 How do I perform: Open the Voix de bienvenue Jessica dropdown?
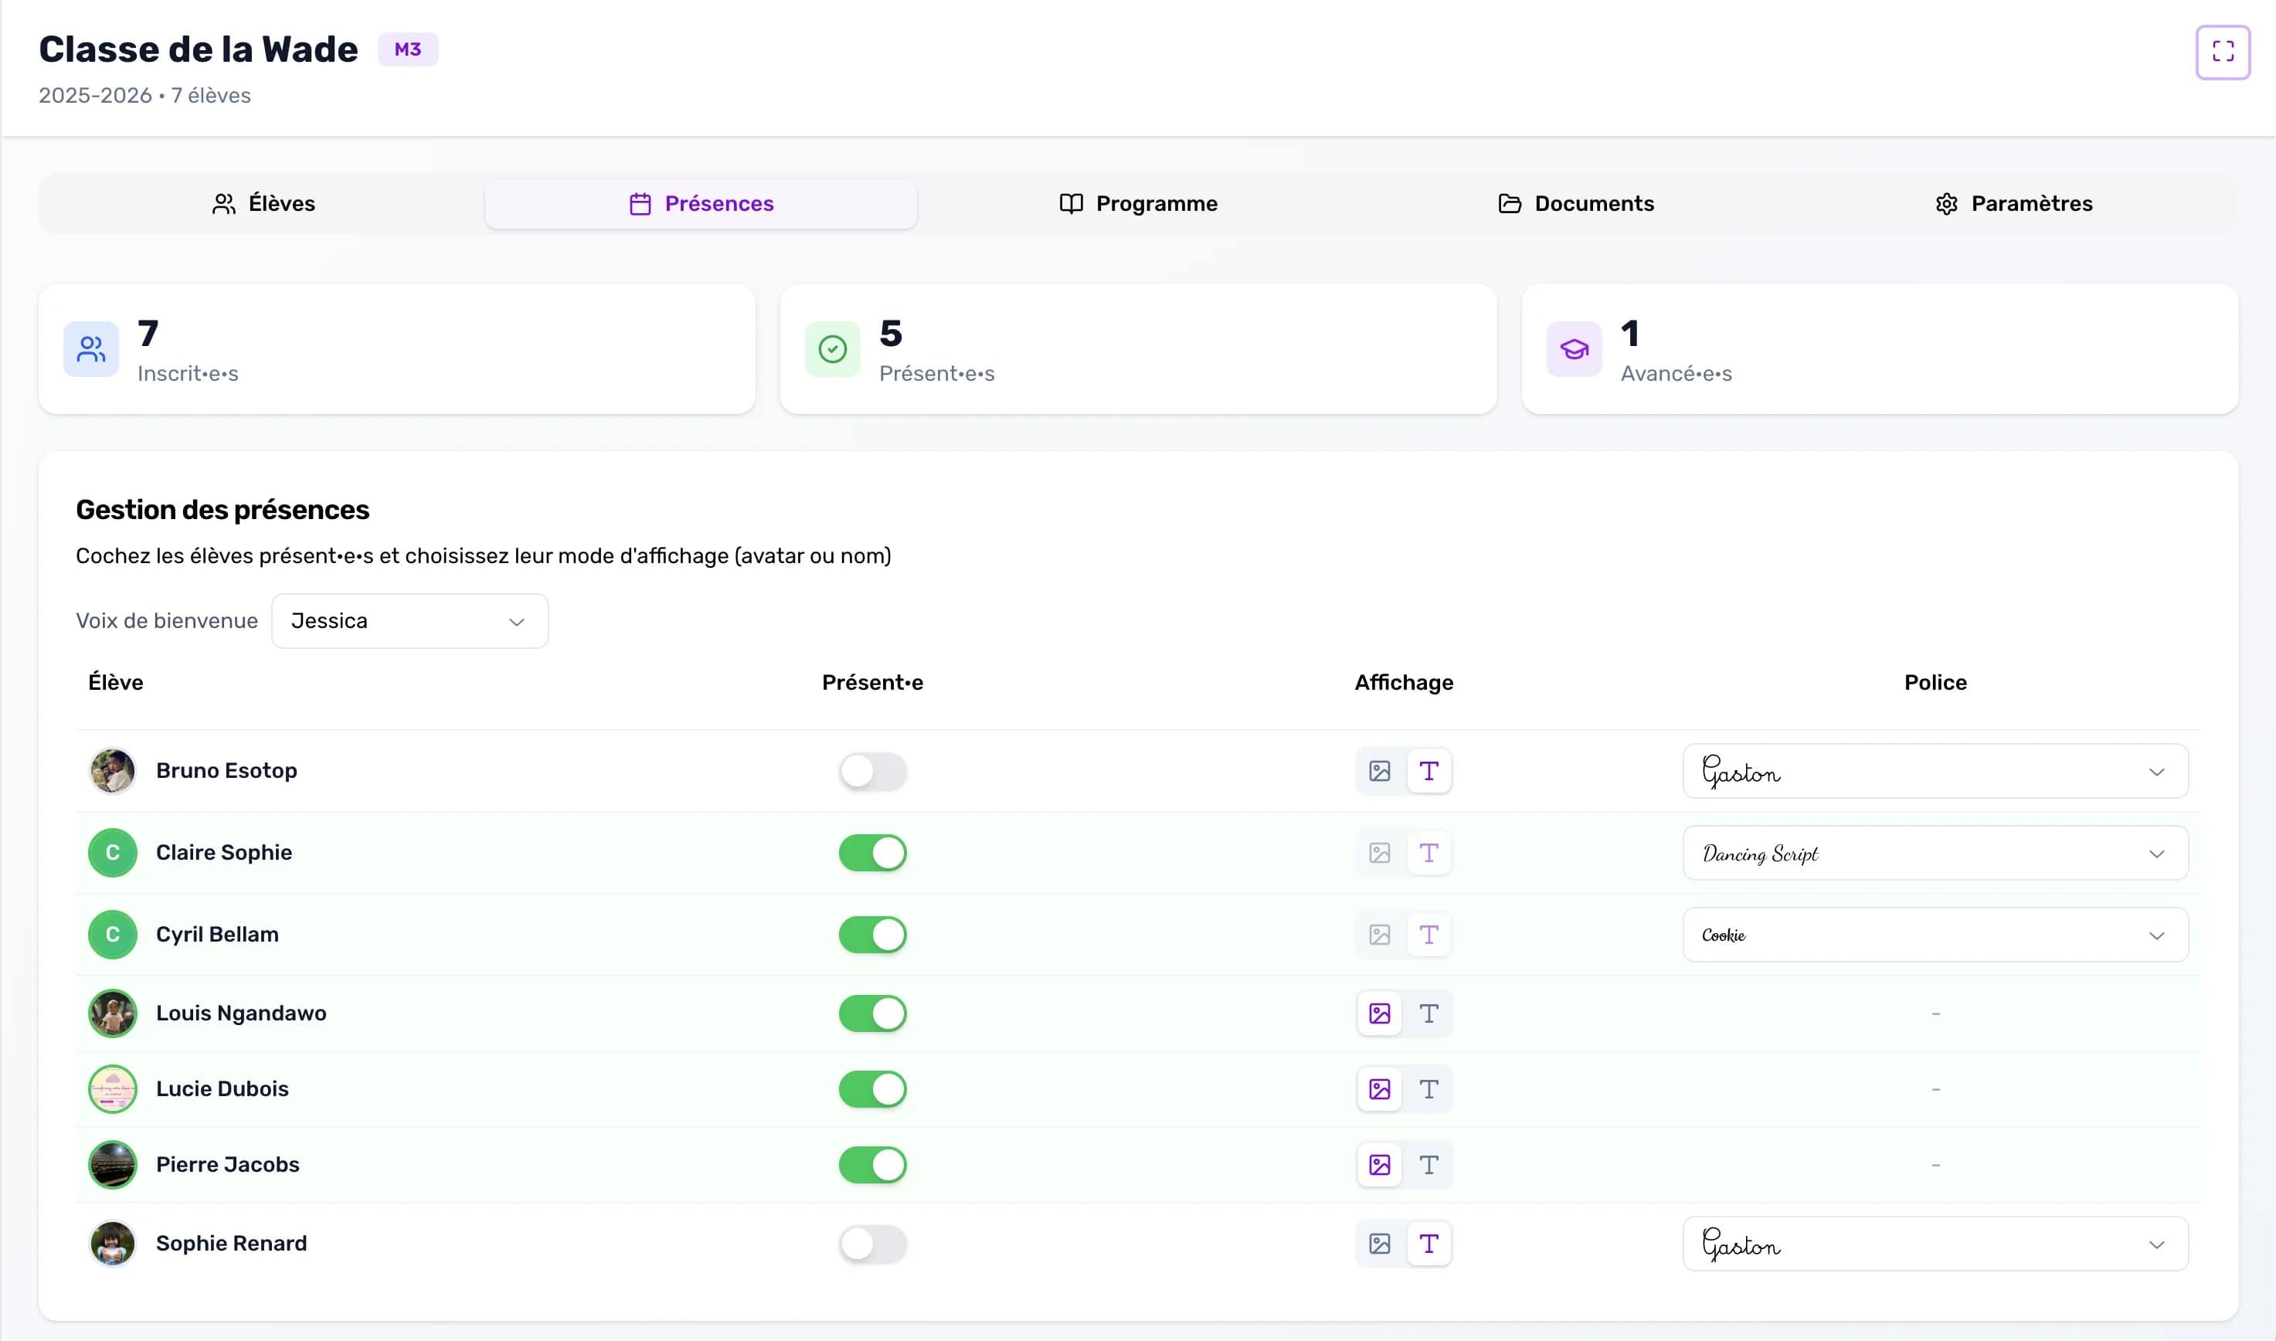(409, 621)
